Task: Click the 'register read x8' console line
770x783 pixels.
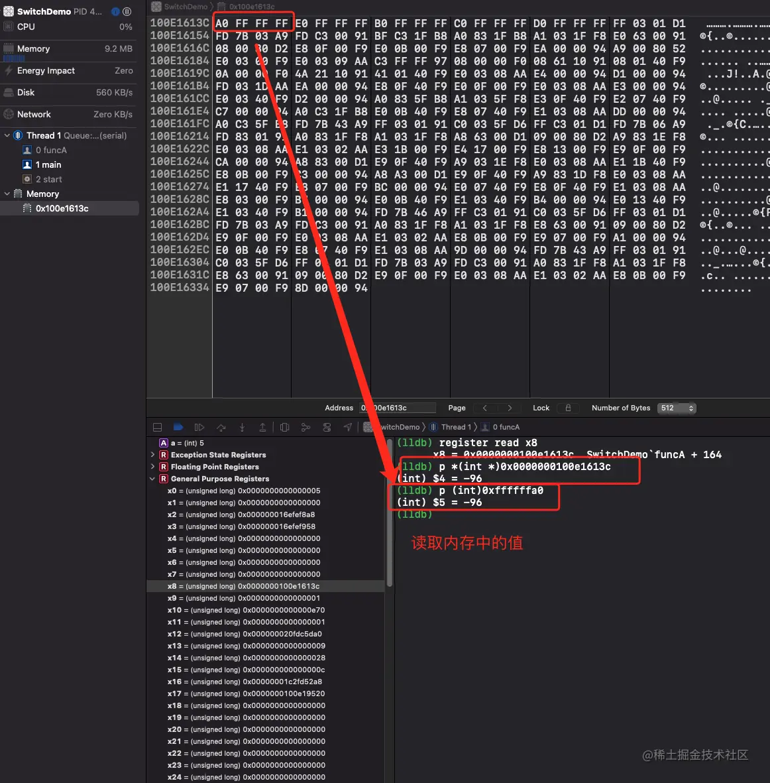Action: (x=467, y=443)
